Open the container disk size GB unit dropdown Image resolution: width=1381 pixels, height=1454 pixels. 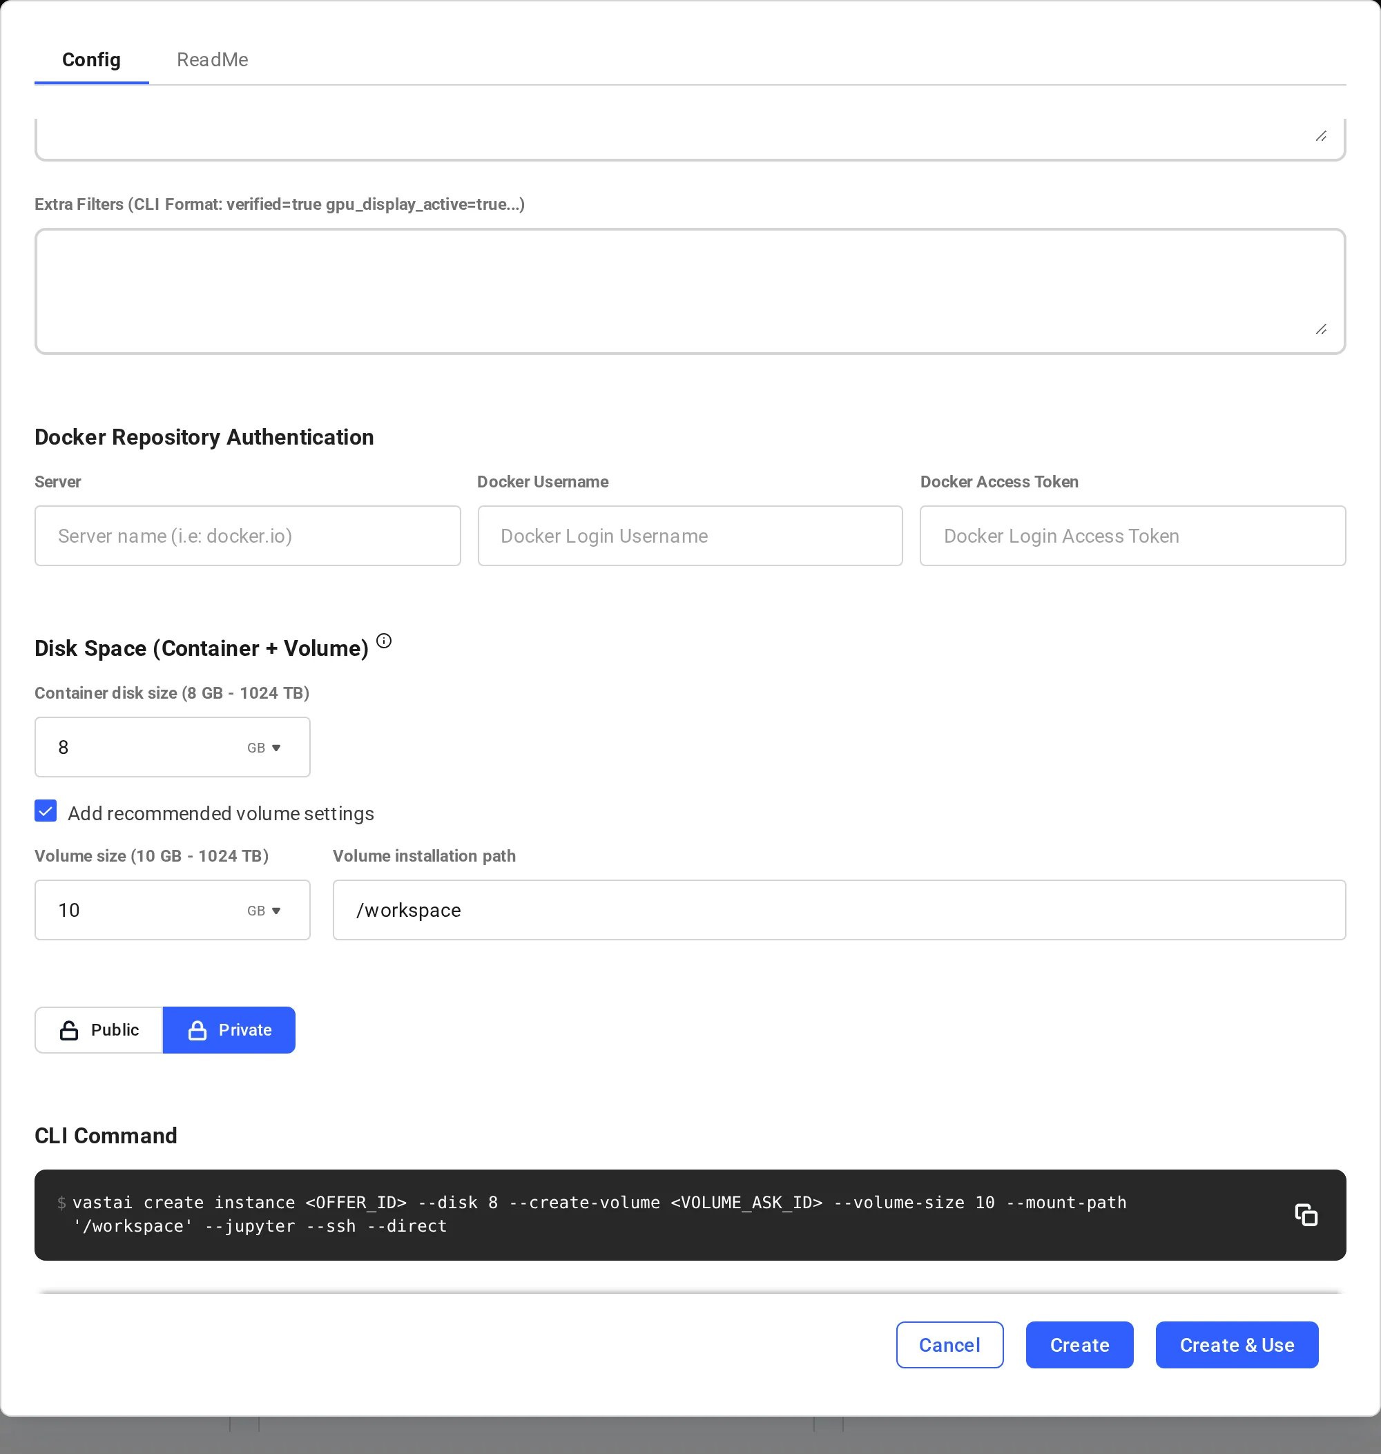click(264, 748)
